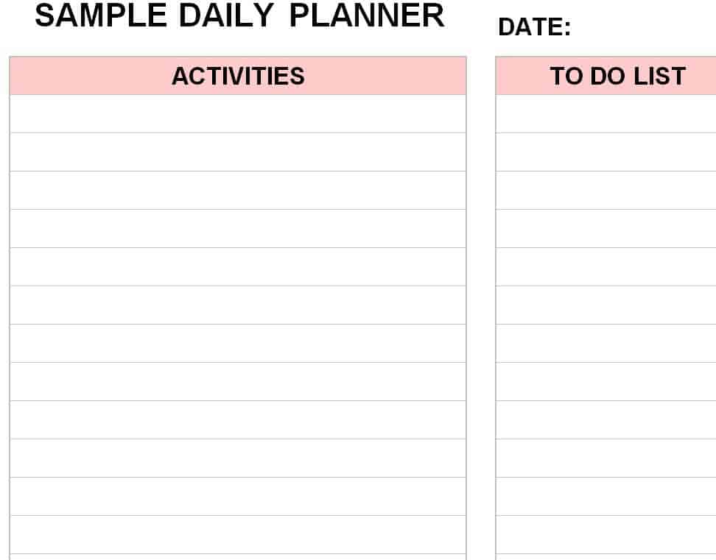Select the second TO DO LIST row
The width and height of the screenshot is (716, 560).
coord(606,152)
